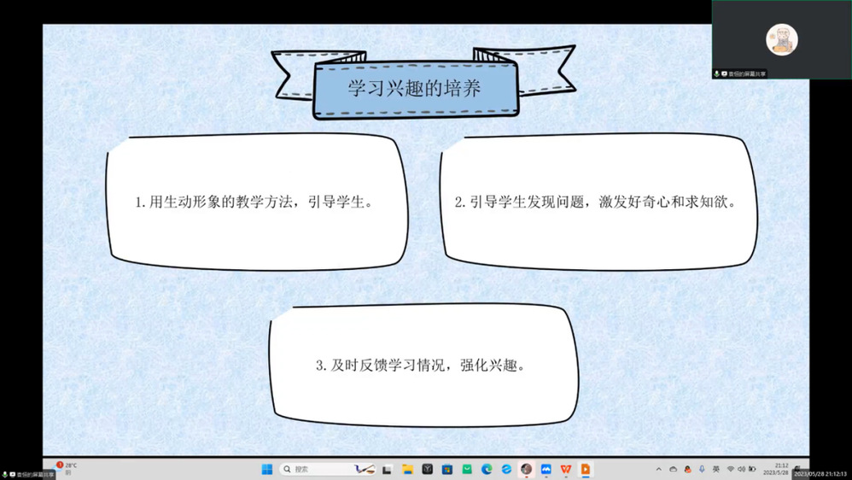The height and width of the screenshot is (480, 852).
Task: Open Microsoft Edge browser
Action: (x=487, y=469)
